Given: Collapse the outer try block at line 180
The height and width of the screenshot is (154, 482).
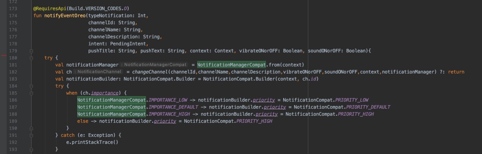Looking at the screenshot, I should (32, 58).
